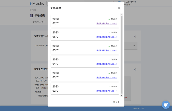Click the building icon beside デモ組織
The image size is (172, 111).
click(31, 16)
